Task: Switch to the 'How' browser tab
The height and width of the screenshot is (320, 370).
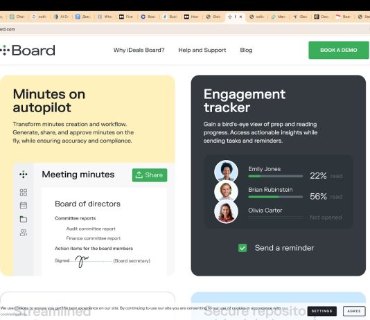Action: click(x=191, y=17)
